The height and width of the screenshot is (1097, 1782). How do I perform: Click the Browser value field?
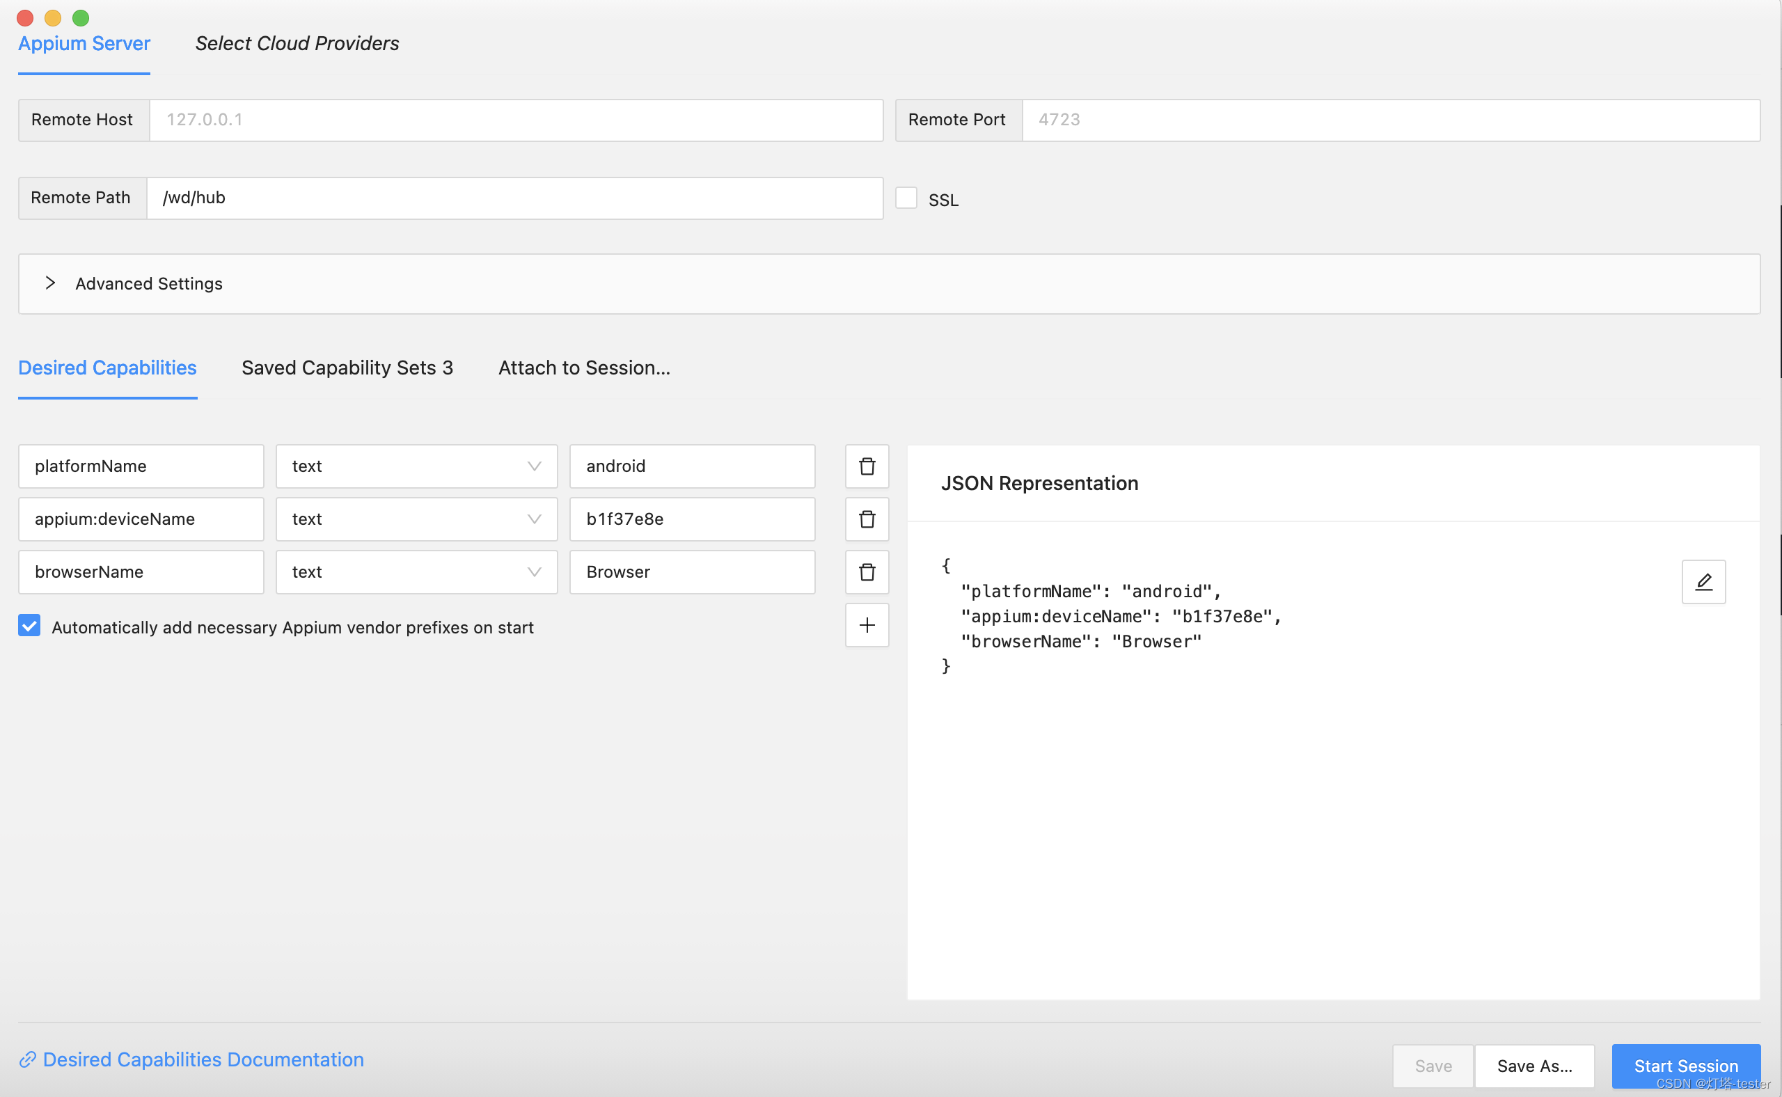[691, 571]
